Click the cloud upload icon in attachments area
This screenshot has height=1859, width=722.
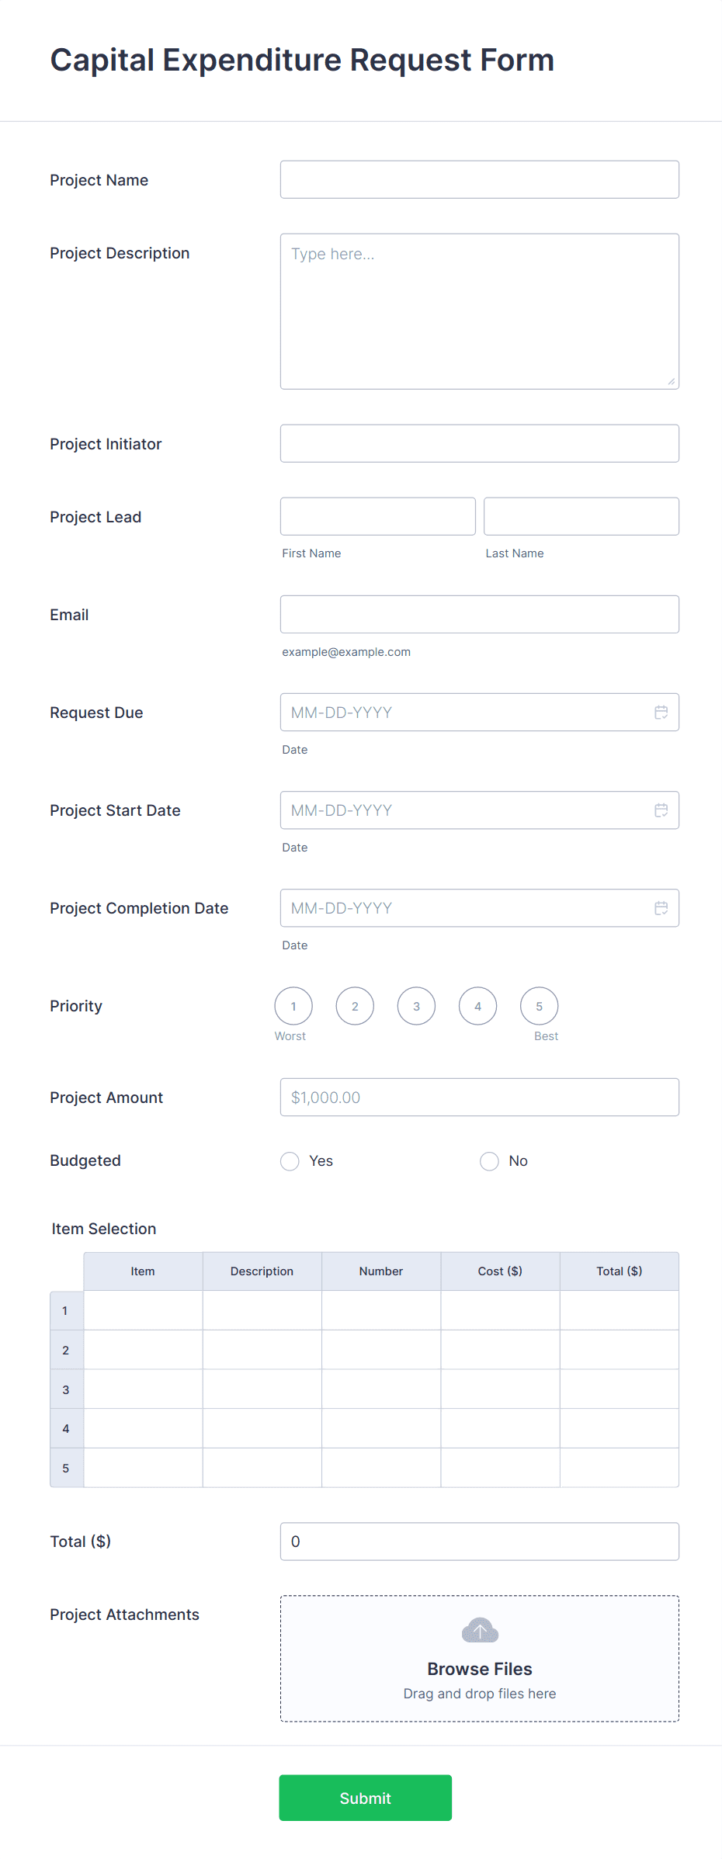[x=479, y=1630]
